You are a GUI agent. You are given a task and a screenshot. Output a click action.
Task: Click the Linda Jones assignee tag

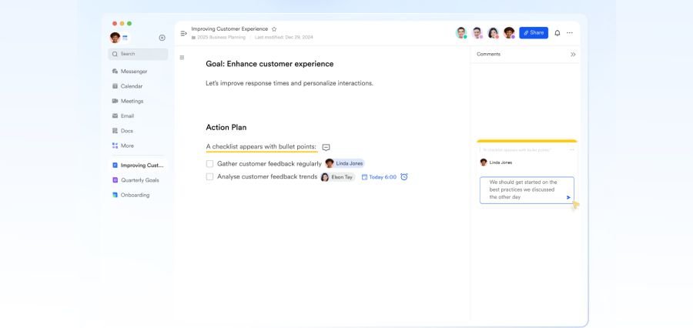click(x=345, y=163)
